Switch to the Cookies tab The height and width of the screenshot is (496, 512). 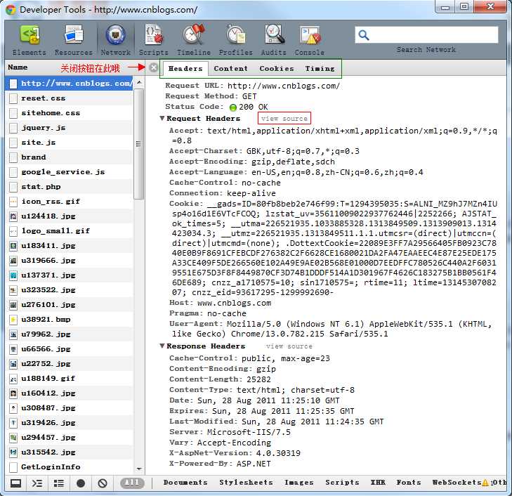click(x=277, y=69)
